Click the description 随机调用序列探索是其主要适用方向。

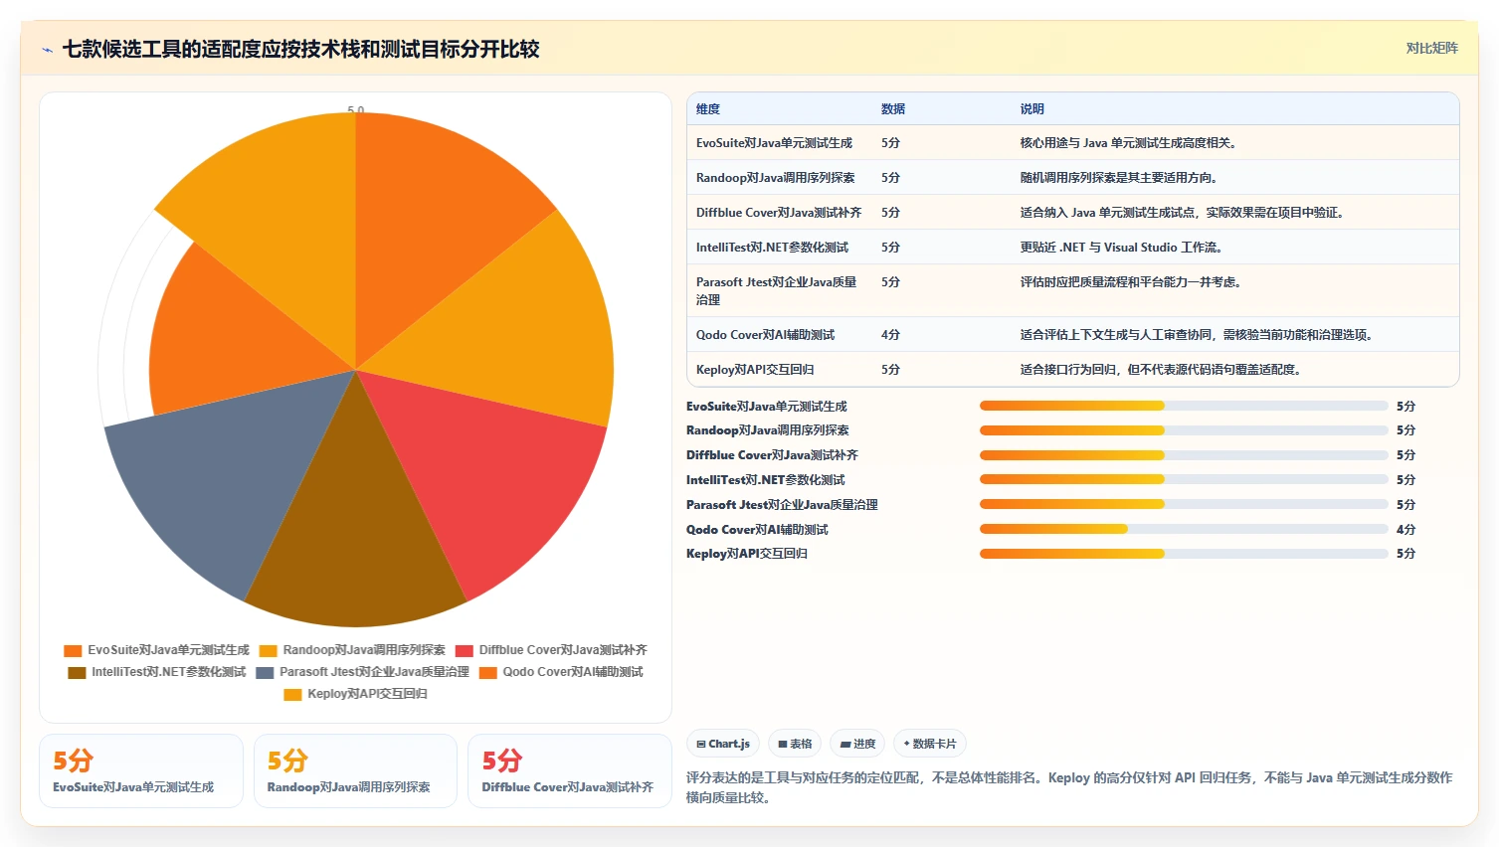coord(1119,178)
